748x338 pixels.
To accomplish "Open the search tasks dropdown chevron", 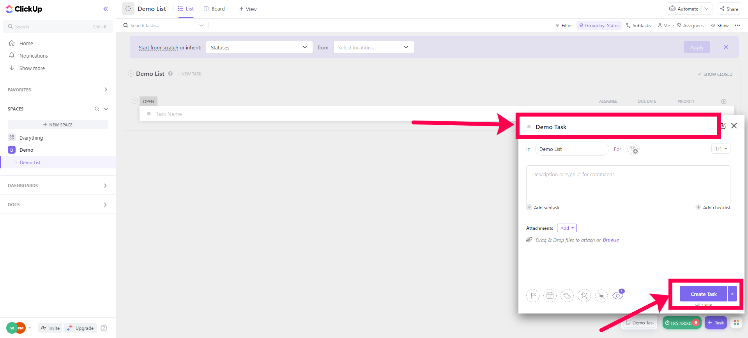I will pyautogui.click(x=202, y=25).
